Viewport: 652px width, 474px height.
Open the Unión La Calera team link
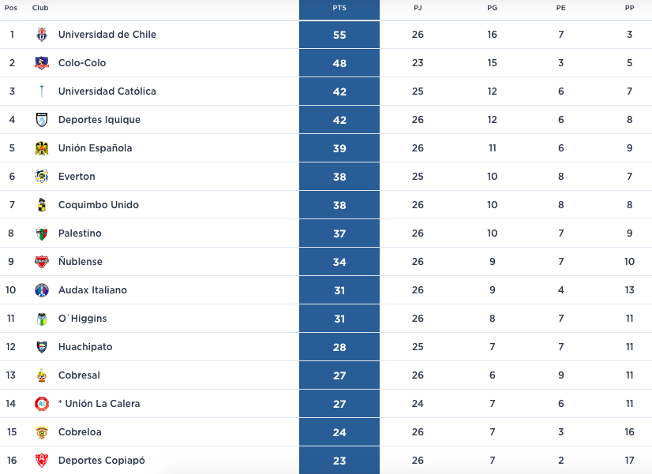[x=99, y=404]
